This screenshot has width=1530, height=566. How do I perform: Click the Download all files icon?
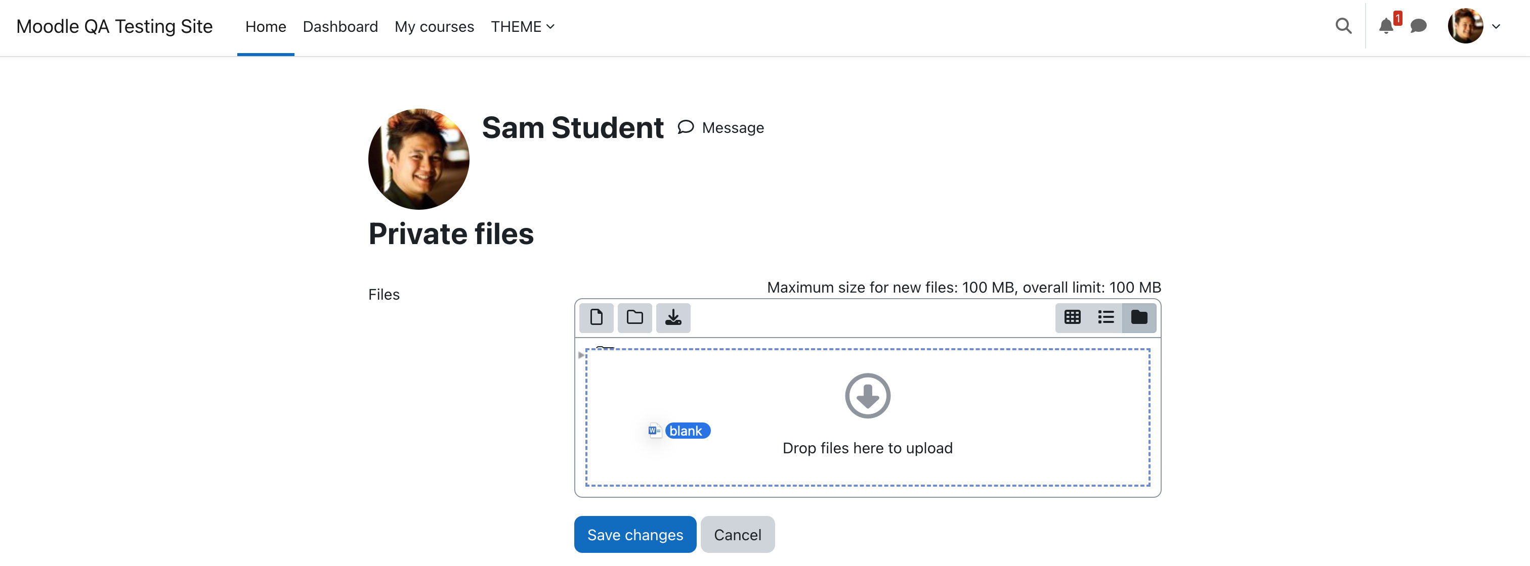pyautogui.click(x=673, y=317)
